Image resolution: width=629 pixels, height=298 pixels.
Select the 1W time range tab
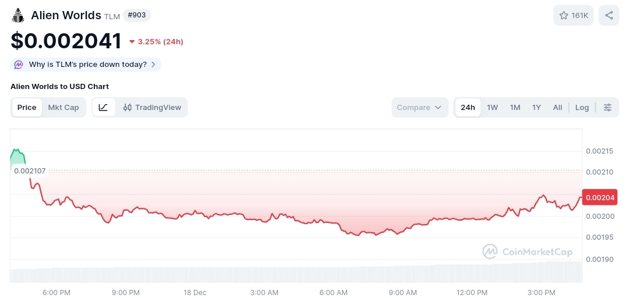point(492,108)
